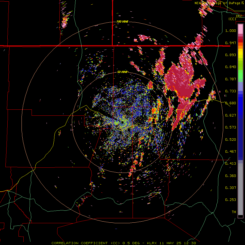Click the 100 NMI range ring label
Viewport: 245px width, 245px height.
[x=122, y=22]
